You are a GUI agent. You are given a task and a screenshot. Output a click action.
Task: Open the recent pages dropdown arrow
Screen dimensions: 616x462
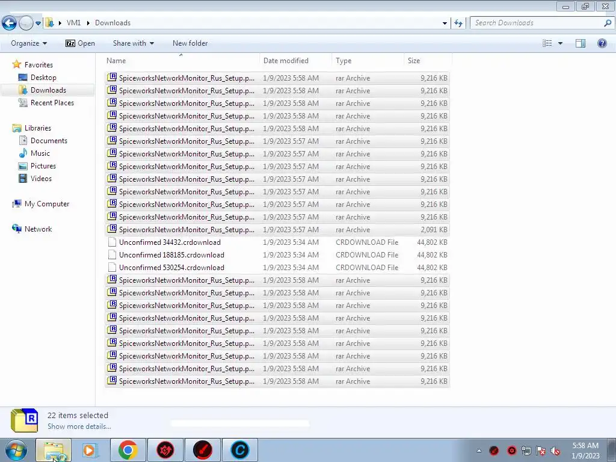pos(38,23)
